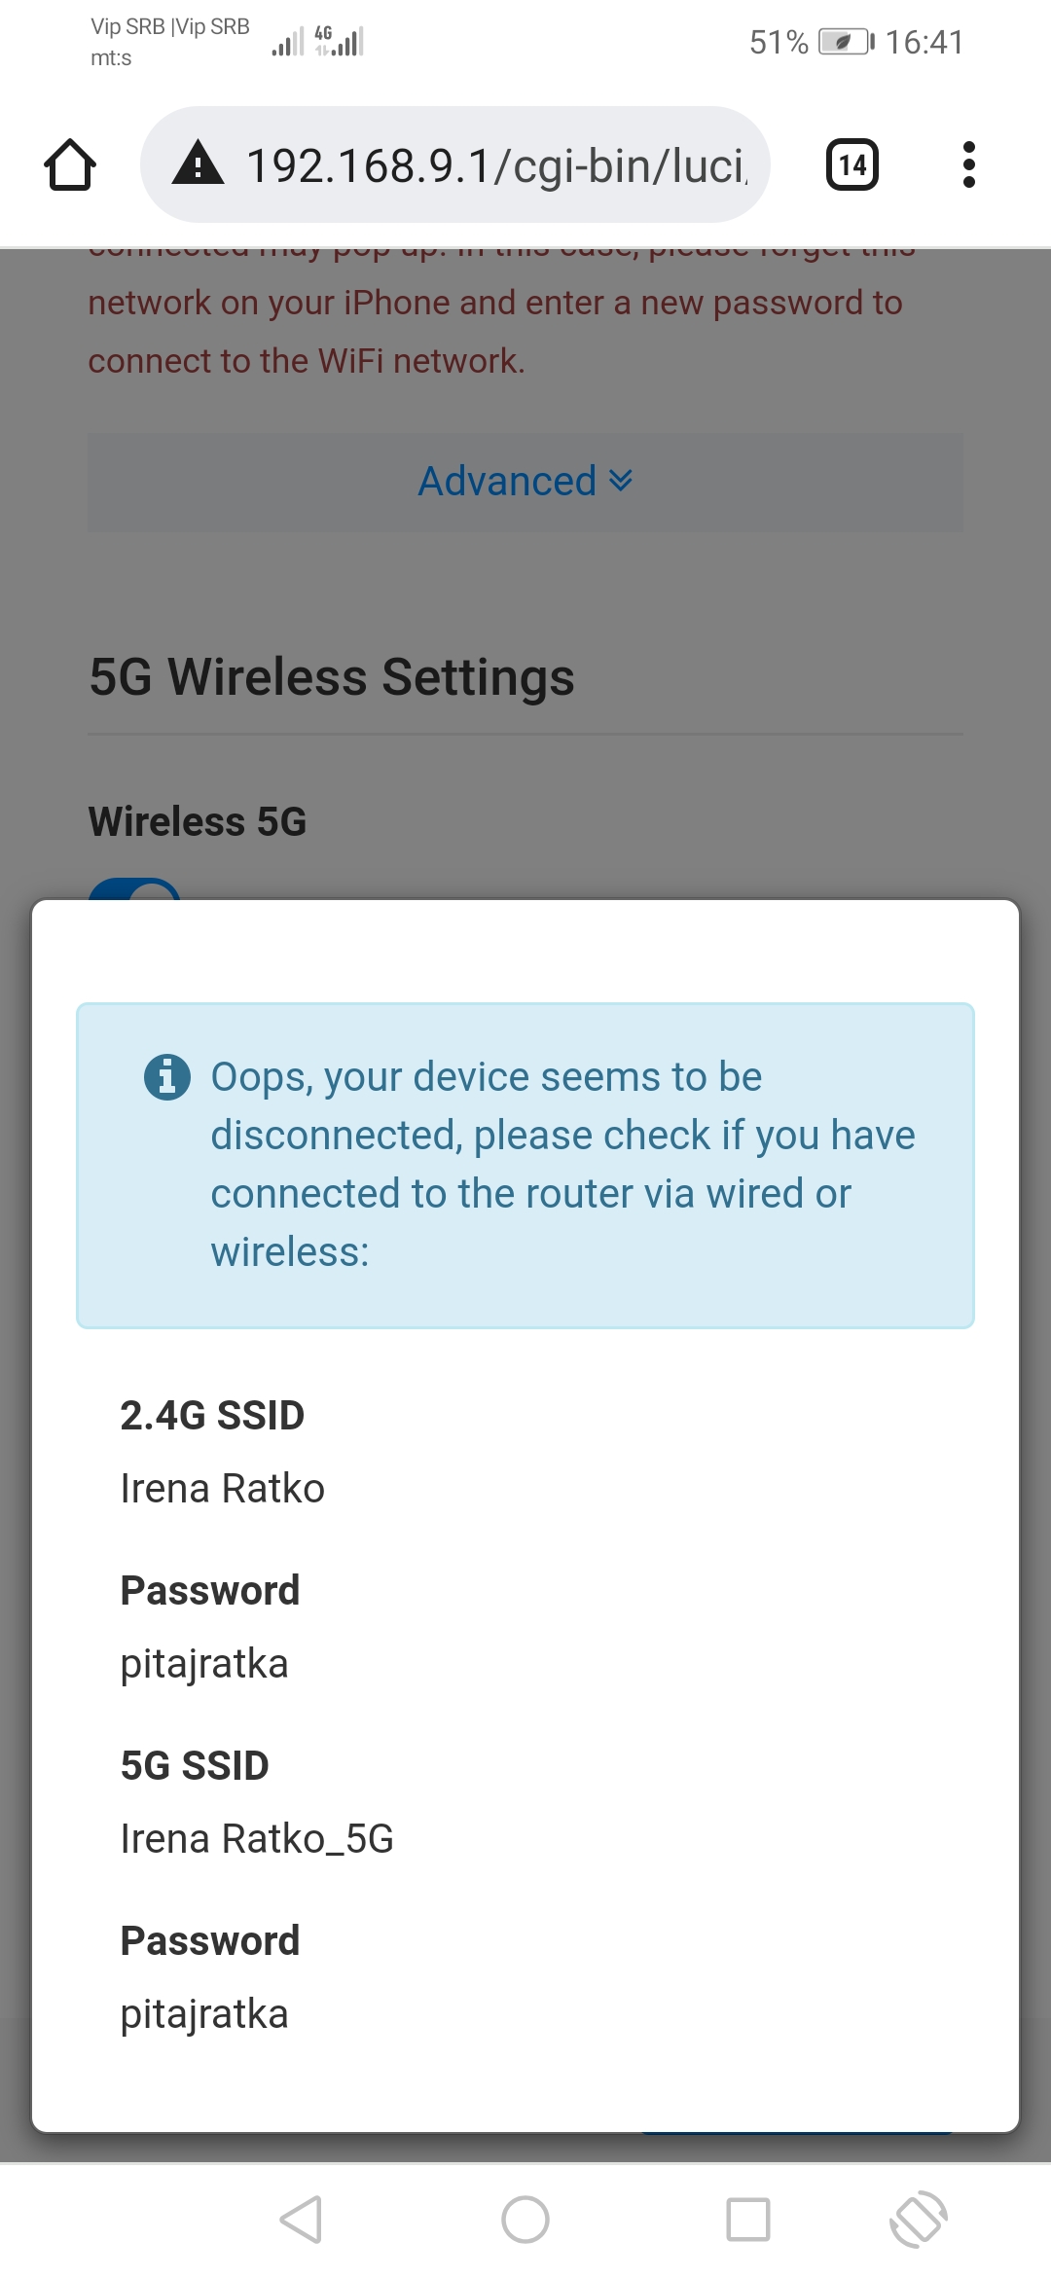Tap the disconnected device alert message
Viewport: 1051px width, 2277px height.
562,1165
